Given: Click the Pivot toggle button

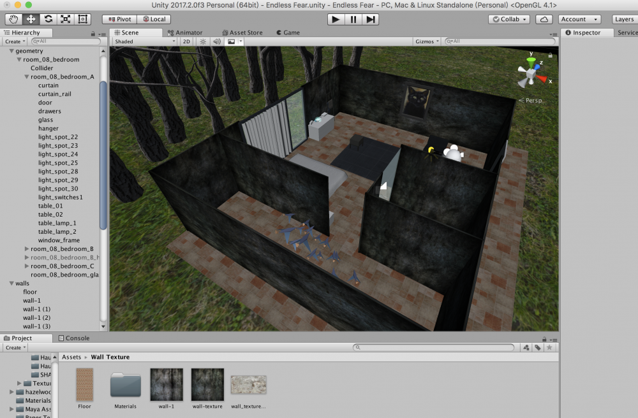Looking at the screenshot, I should (119, 19).
